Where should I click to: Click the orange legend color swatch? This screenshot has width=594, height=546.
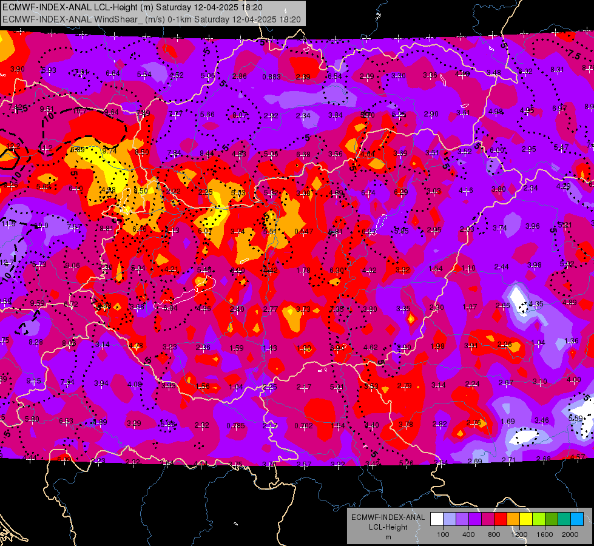click(x=513, y=519)
